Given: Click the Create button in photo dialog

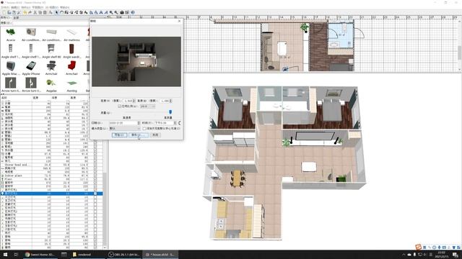Looking at the screenshot, I should click(120, 135).
